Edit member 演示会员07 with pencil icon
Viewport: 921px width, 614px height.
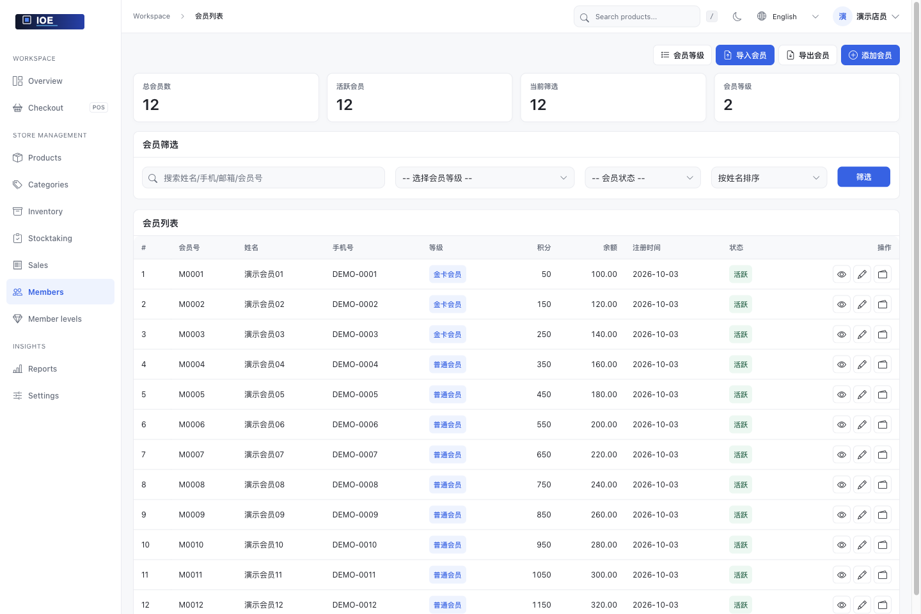click(x=862, y=455)
